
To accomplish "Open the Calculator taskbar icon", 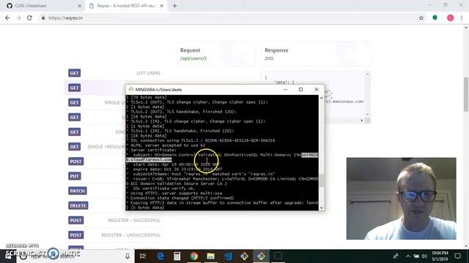I will coord(177,256).
